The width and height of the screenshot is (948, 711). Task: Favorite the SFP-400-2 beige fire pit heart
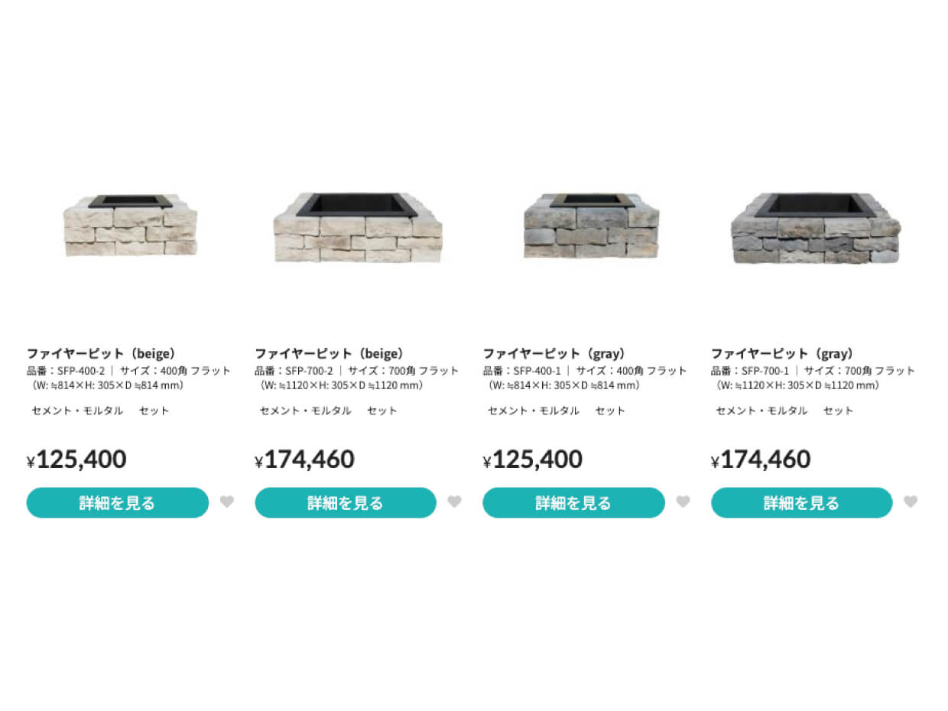coord(226,502)
